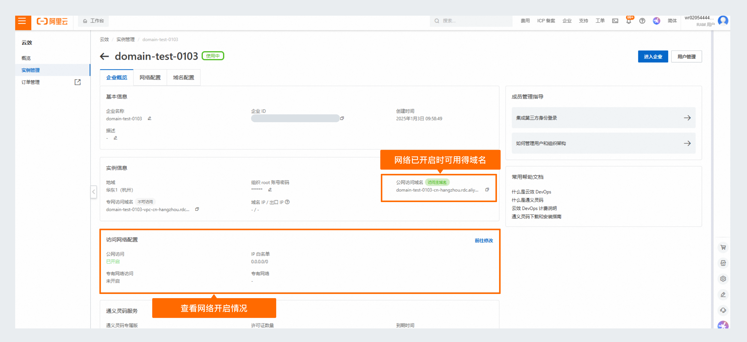The width and height of the screenshot is (747, 342).
Task: Collapse the left sidebar panel
Action: click(93, 192)
